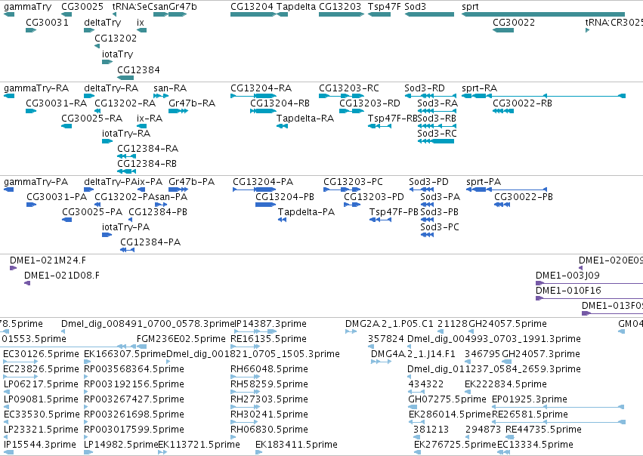Screen dimensions: 643x456
Task: Click the Tsp47F gene label
Action: pos(385,7)
